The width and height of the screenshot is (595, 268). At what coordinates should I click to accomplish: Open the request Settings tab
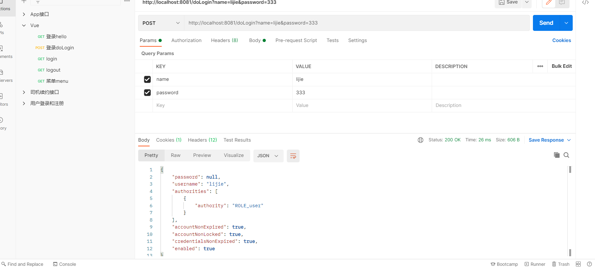tap(358, 40)
